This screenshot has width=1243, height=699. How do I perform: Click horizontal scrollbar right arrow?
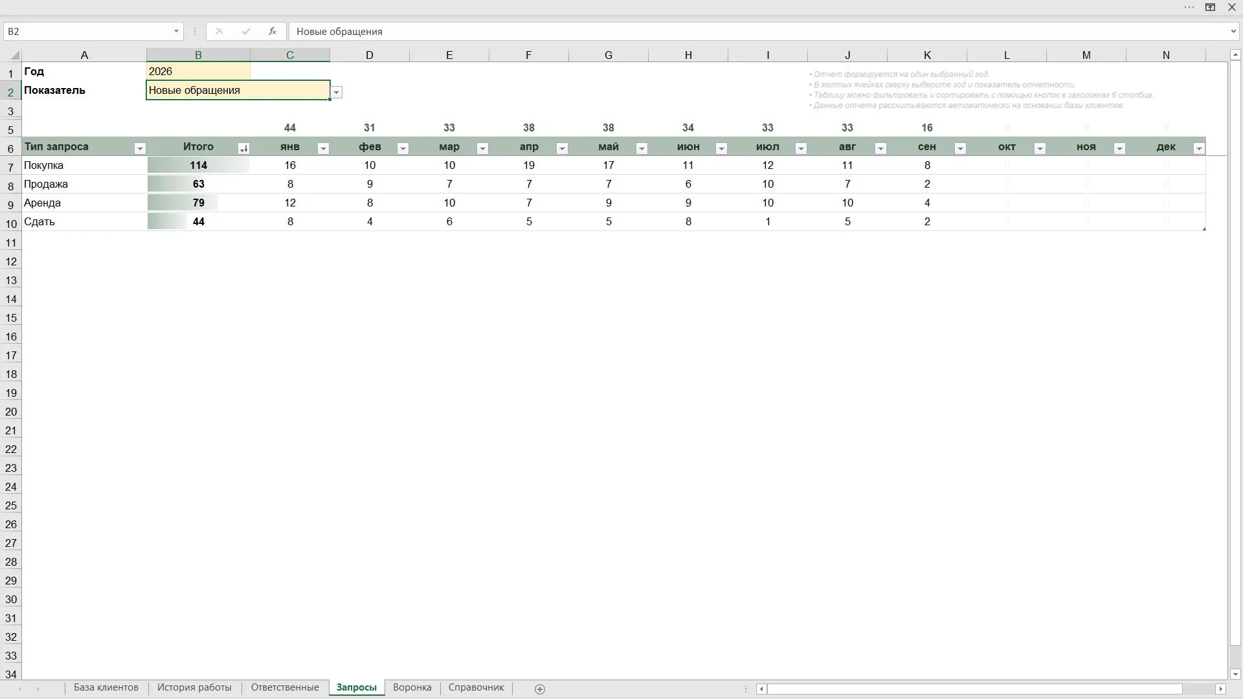[1221, 689]
